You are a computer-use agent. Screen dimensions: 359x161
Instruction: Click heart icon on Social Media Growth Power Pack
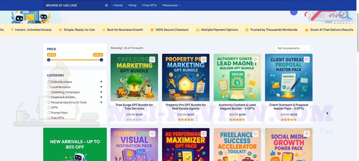307,134
